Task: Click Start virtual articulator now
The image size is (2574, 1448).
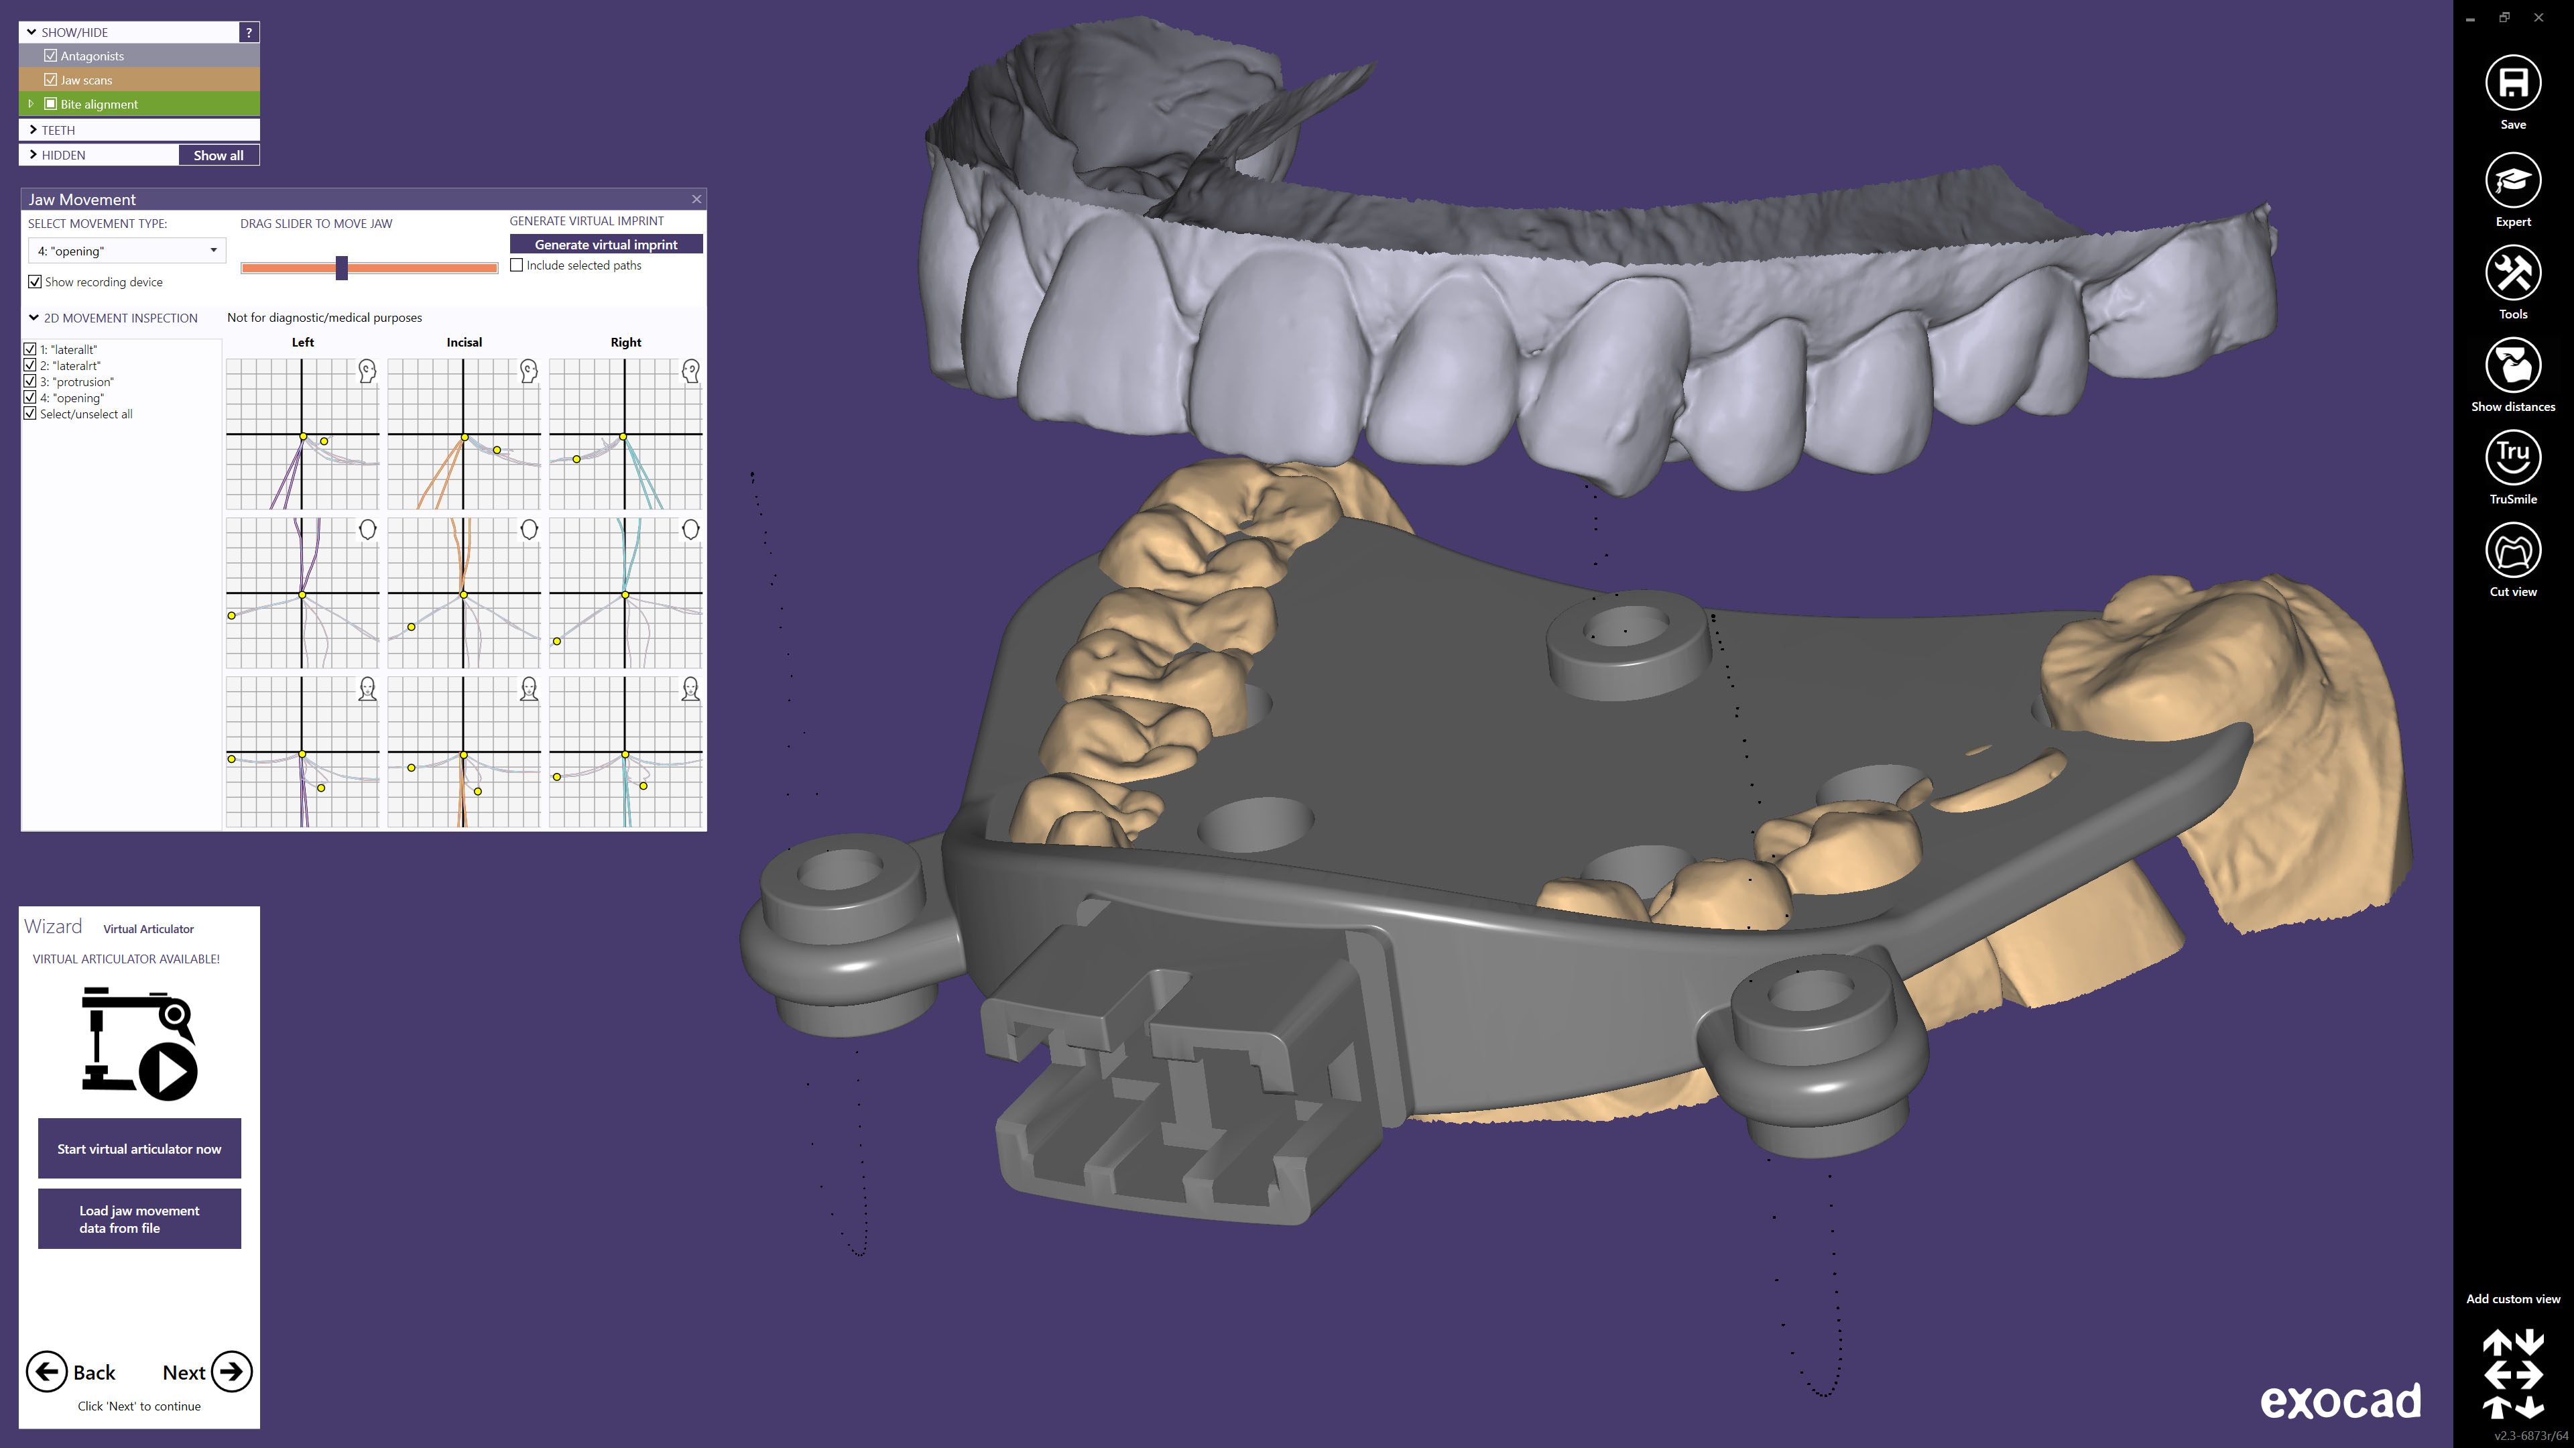Action: (x=139, y=1148)
